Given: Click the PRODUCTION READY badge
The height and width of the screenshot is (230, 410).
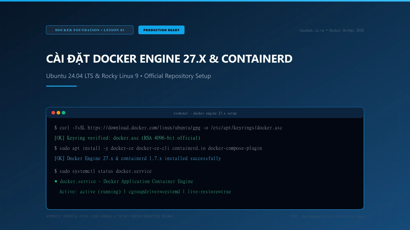Looking at the screenshot, I should coord(161,30).
